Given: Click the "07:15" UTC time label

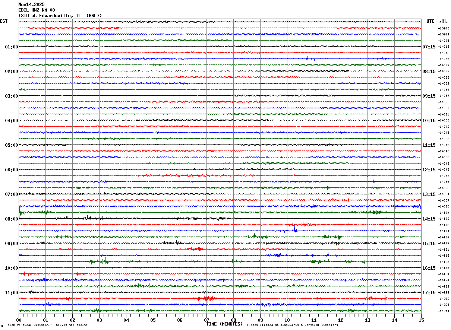Looking at the screenshot, I should coord(429,47).
